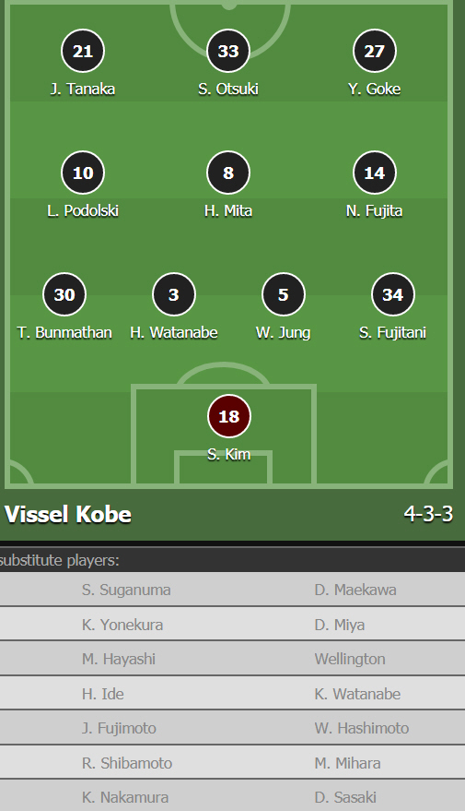Open the Vissel Kobe team name

(67, 514)
